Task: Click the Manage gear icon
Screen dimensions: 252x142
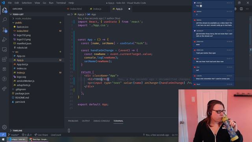Action: coord(4,127)
